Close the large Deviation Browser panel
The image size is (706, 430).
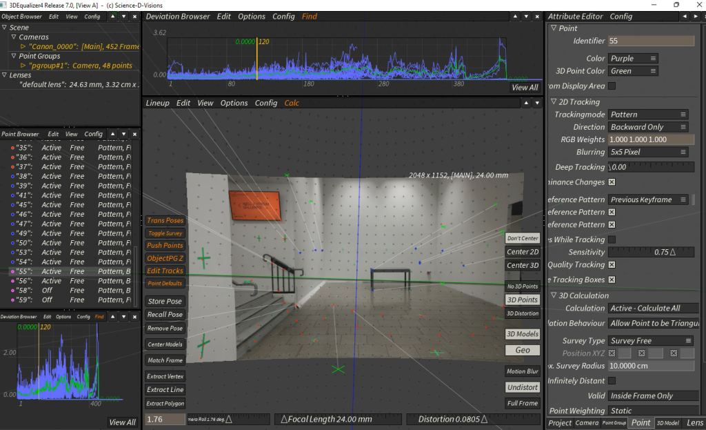[537, 17]
